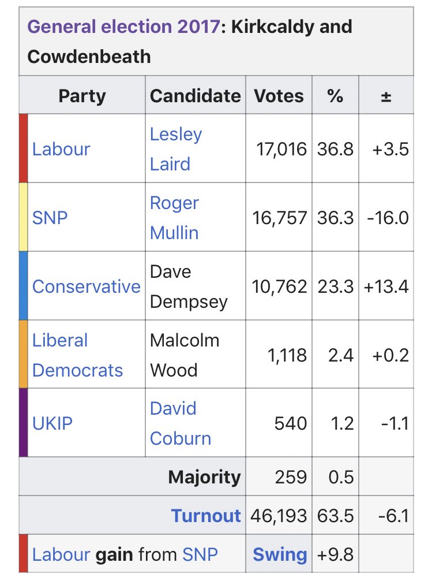This screenshot has height=581, width=432.
Task: Click the red Labour color bar
Action: click(23, 148)
